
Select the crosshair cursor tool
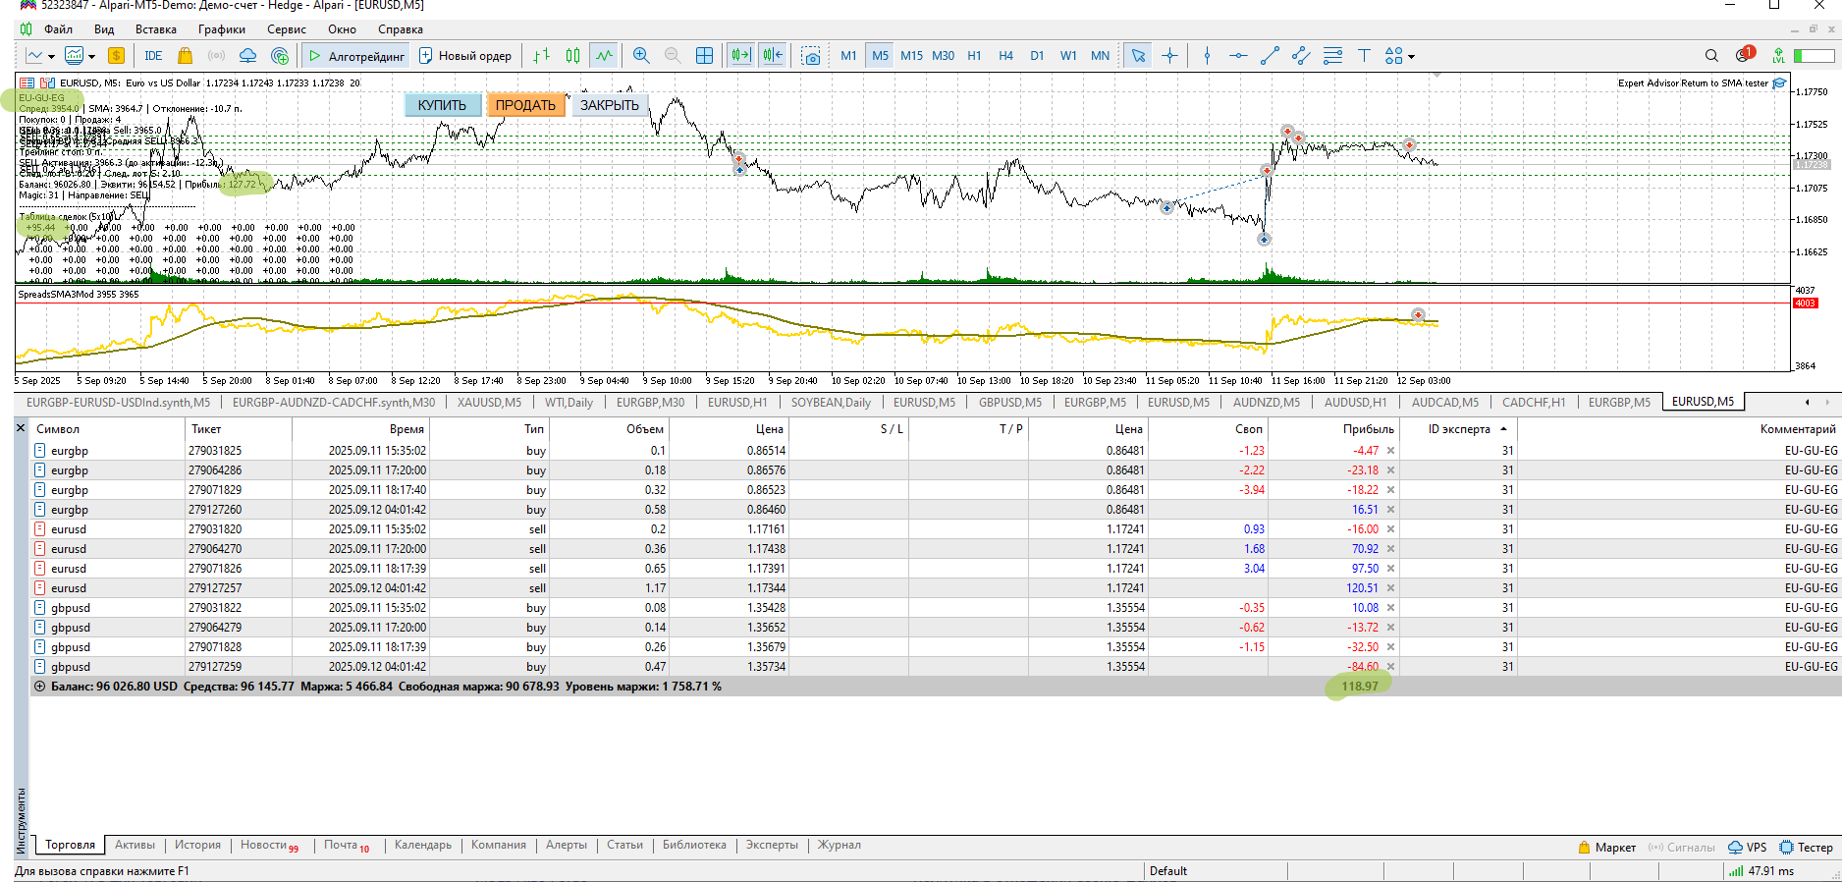click(1169, 56)
